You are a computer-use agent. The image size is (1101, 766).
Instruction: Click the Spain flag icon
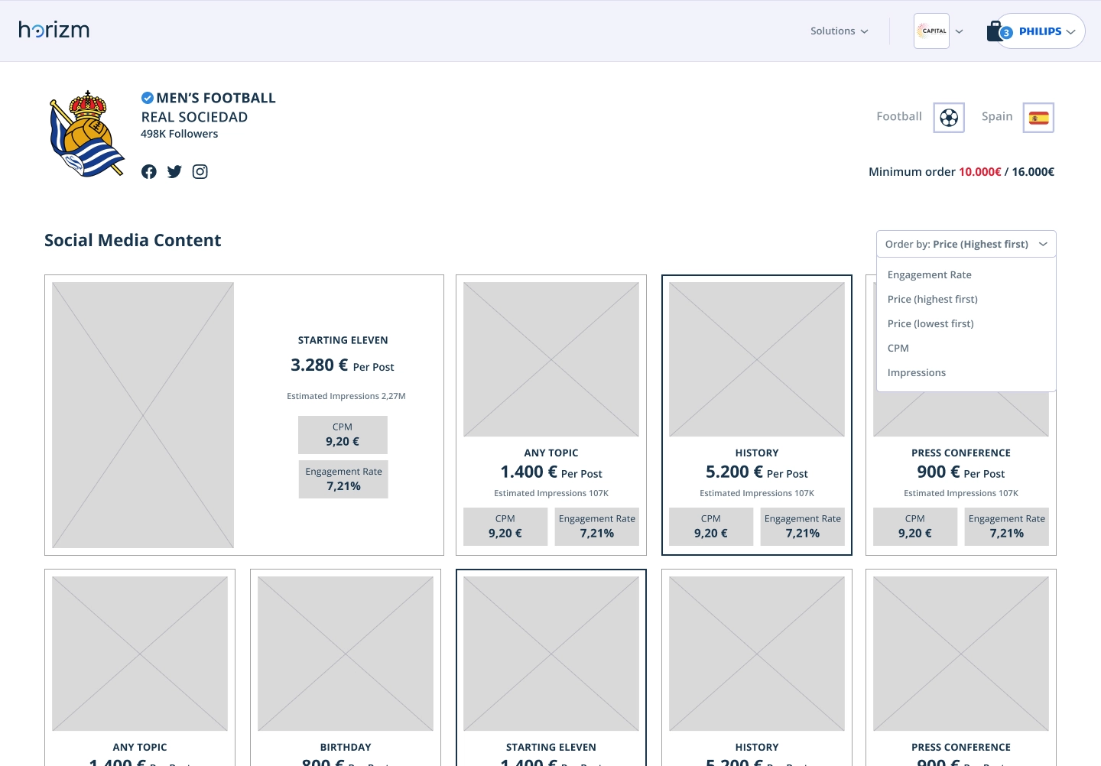1038,118
